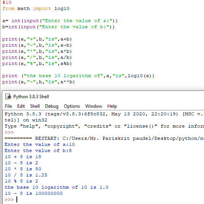Click the code line assigning variable b
204x204 pixels.
[58, 27]
